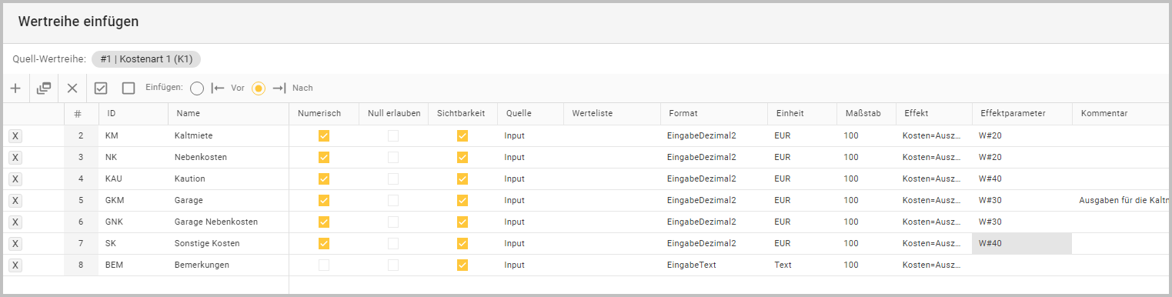
Task: Click the select all checked-box icon
Action: pos(101,88)
